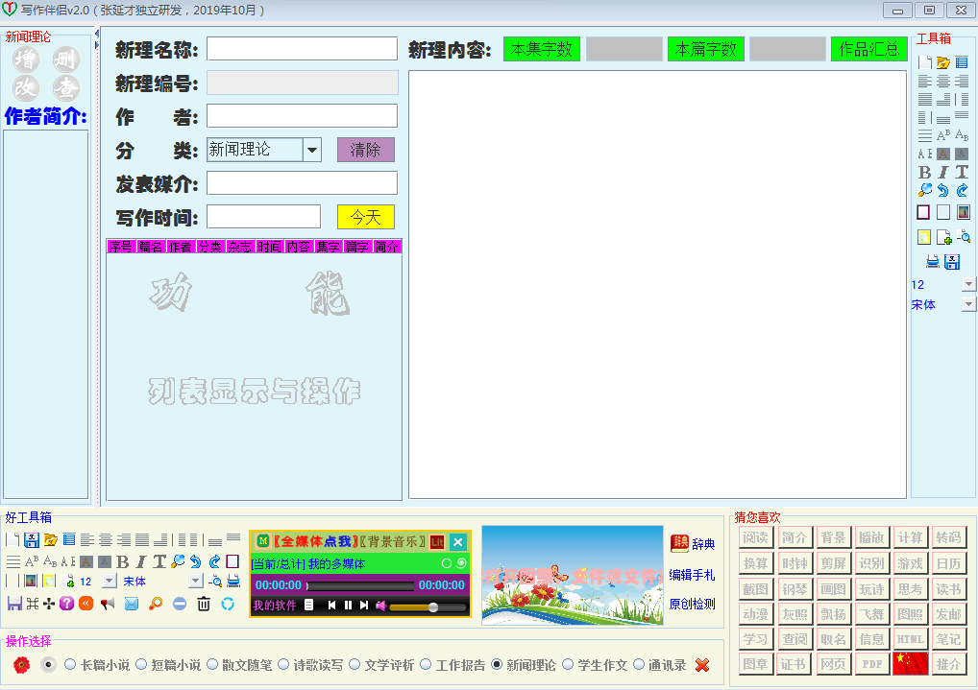Click the 集字 column header
The height and width of the screenshot is (690, 978).
pos(329,247)
